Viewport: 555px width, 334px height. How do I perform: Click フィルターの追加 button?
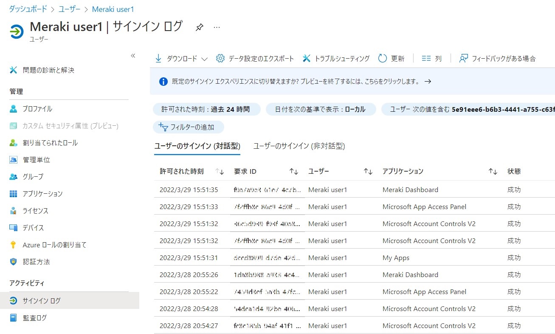189,127
